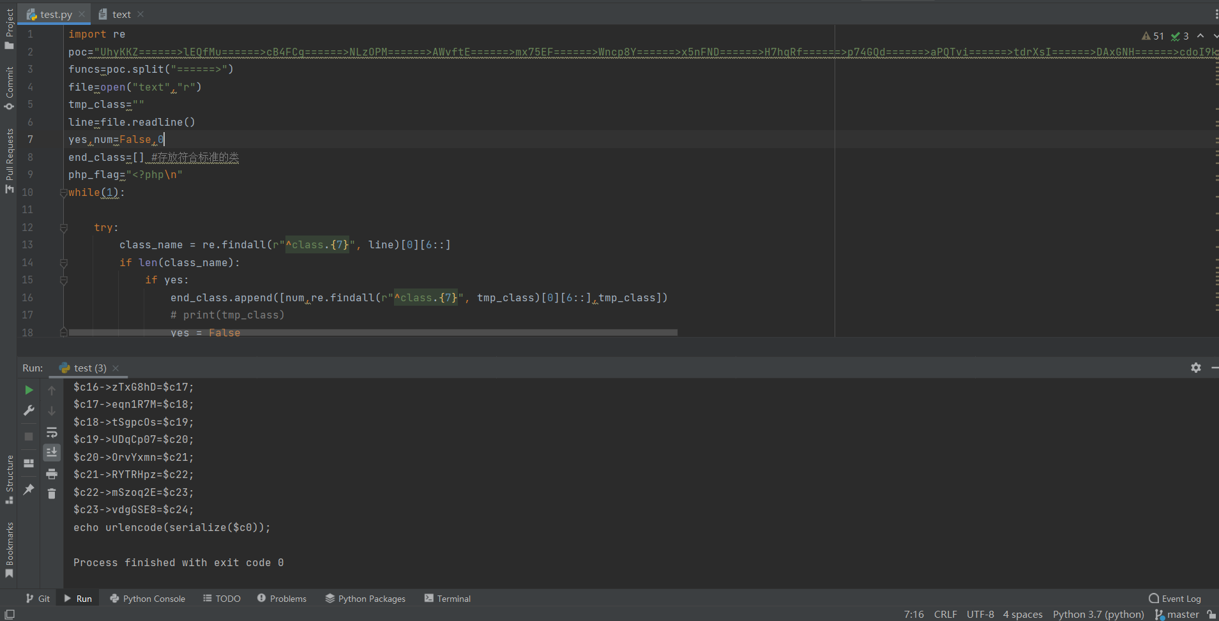Collapse the while loop fold marker
Viewport: 1219px width, 621px height.
pos(63,193)
